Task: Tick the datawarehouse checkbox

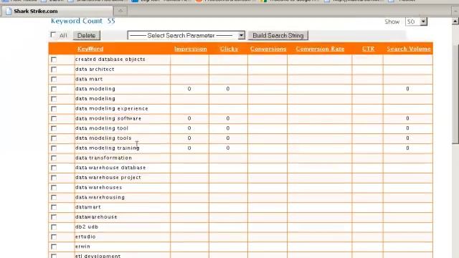Action: (x=54, y=217)
